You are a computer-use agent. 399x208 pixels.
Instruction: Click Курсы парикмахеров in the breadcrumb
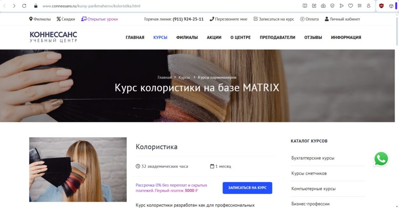(x=217, y=77)
